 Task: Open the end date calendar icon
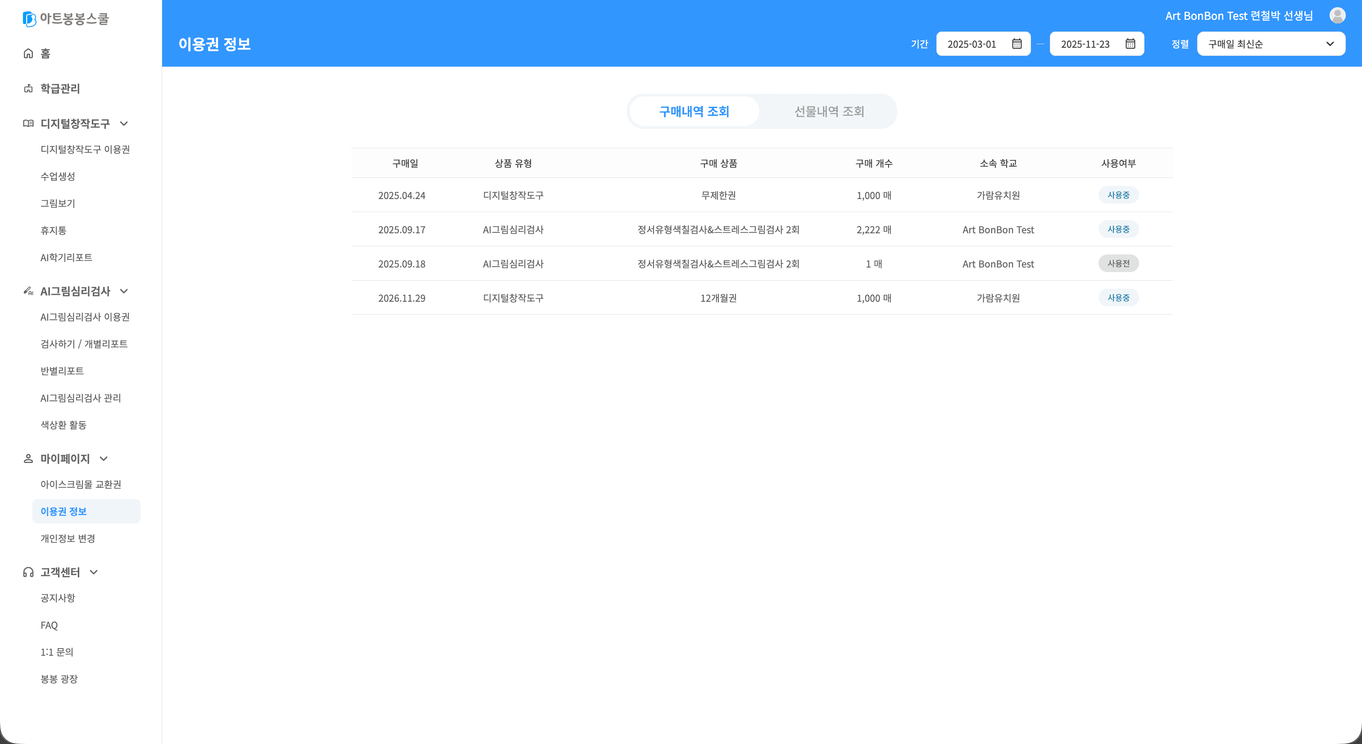pos(1130,44)
